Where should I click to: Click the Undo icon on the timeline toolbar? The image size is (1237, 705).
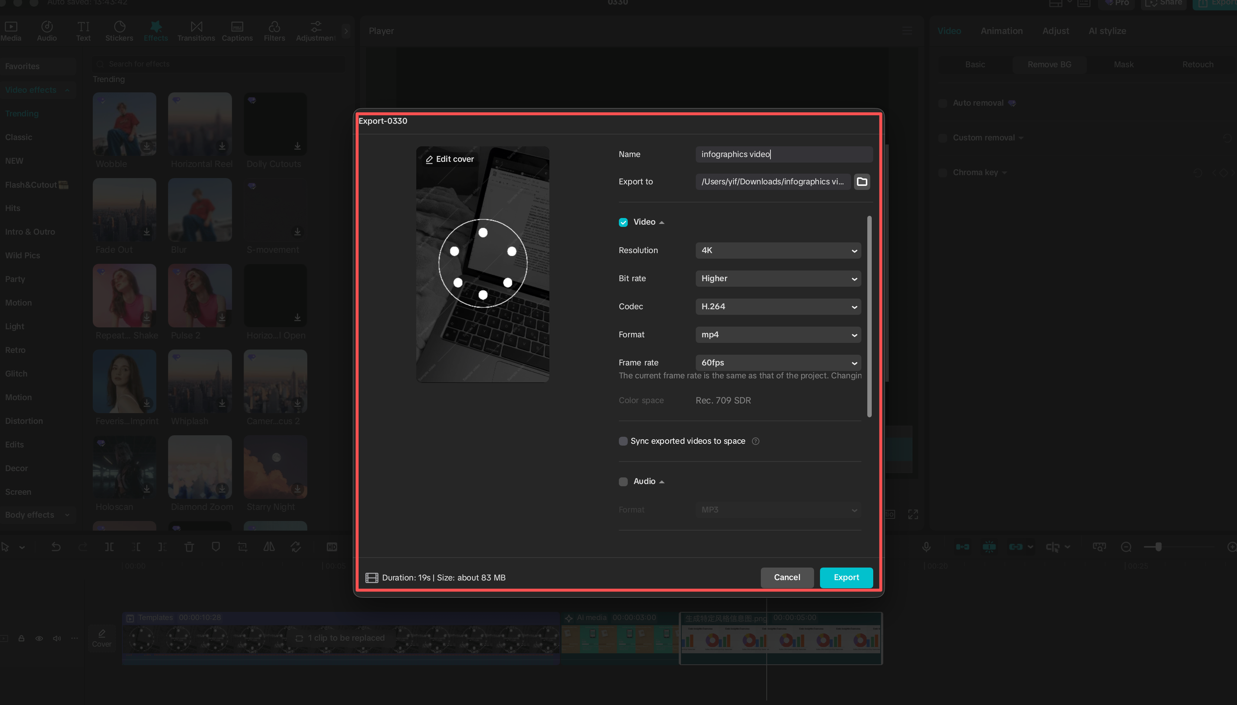pos(56,546)
